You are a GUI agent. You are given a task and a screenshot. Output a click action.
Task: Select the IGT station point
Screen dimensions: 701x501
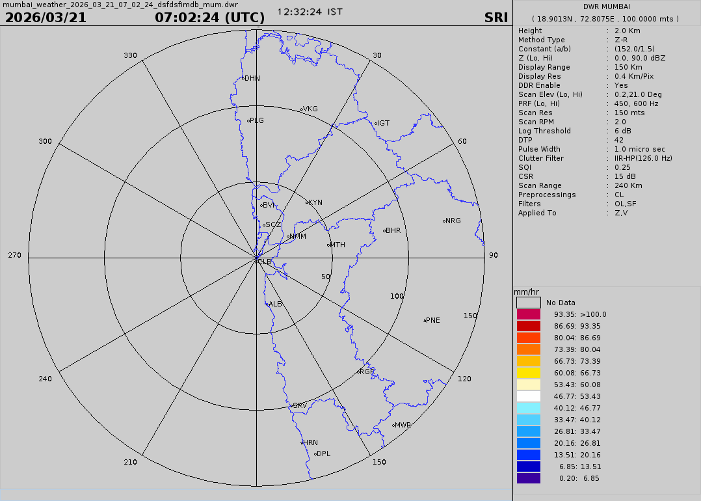coord(376,123)
